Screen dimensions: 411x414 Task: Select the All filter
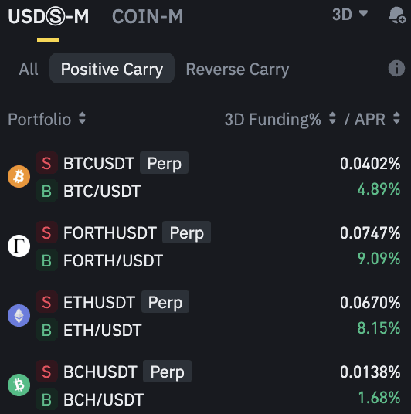tap(29, 70)
